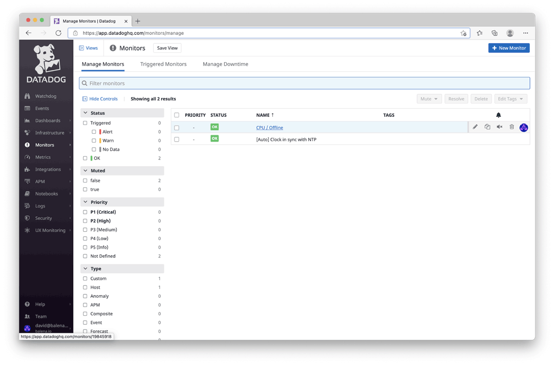Image resolution: width=554 pixels, height=365 pixels.
Task: Select the checkbox for CPU / Offline row
Action: tap(176, 127)
